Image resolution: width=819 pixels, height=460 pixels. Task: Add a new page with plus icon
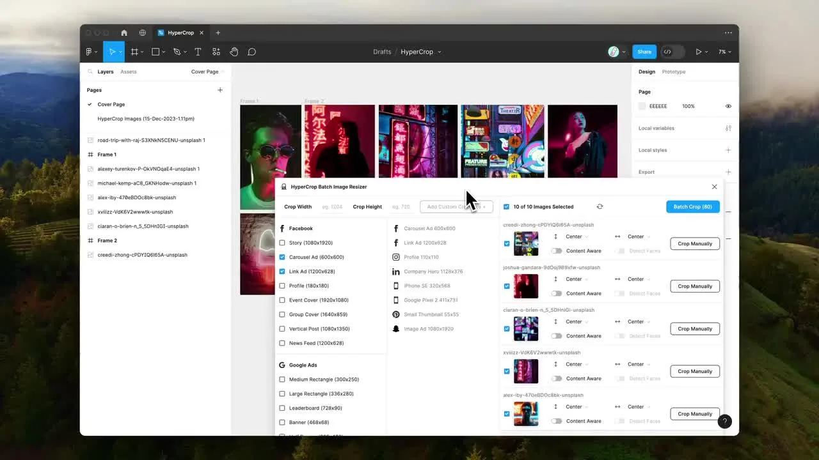point(220,90)
